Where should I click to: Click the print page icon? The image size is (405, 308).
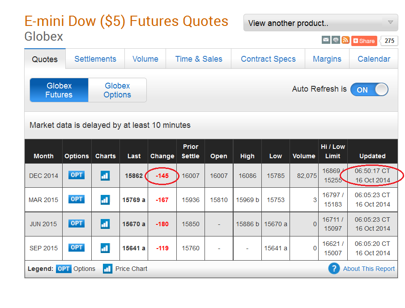336,40
